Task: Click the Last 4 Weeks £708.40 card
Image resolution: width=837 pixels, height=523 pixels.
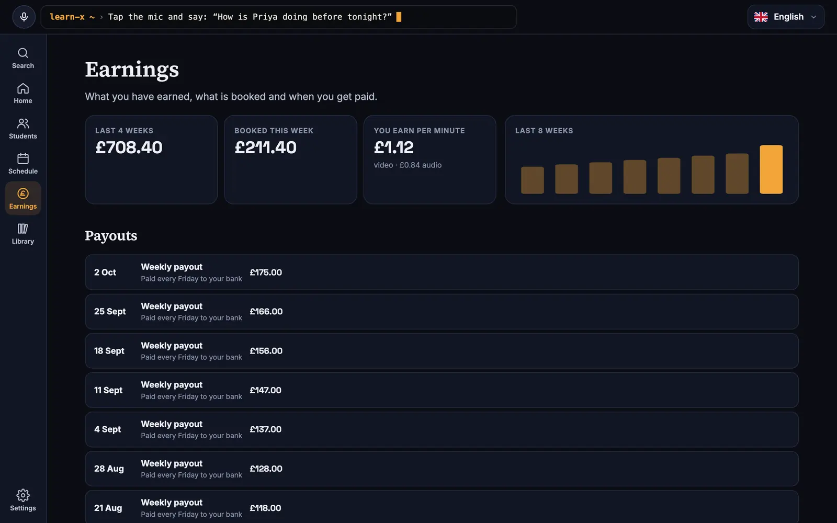Action: (x=151, y=160)
